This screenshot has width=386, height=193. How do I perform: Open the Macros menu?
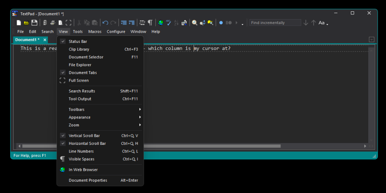(95, 32)
